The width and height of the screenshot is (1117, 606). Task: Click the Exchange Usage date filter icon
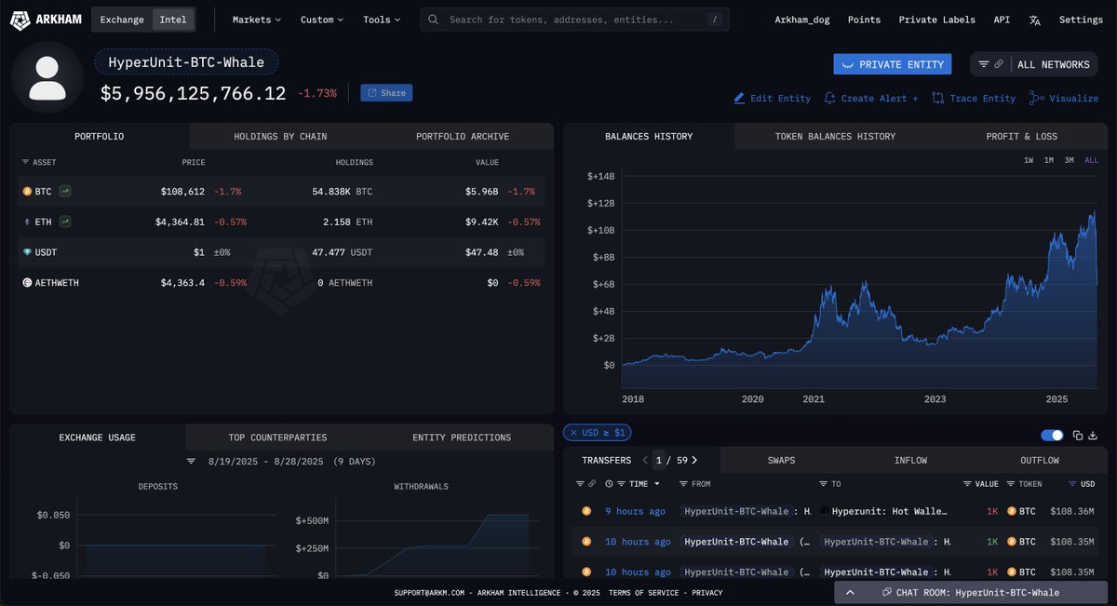(191, 461)
